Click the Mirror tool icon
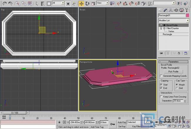The image size is (191, 129). (180, 4)
